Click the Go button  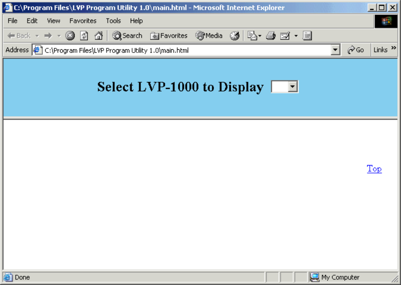tap(355, 50)
